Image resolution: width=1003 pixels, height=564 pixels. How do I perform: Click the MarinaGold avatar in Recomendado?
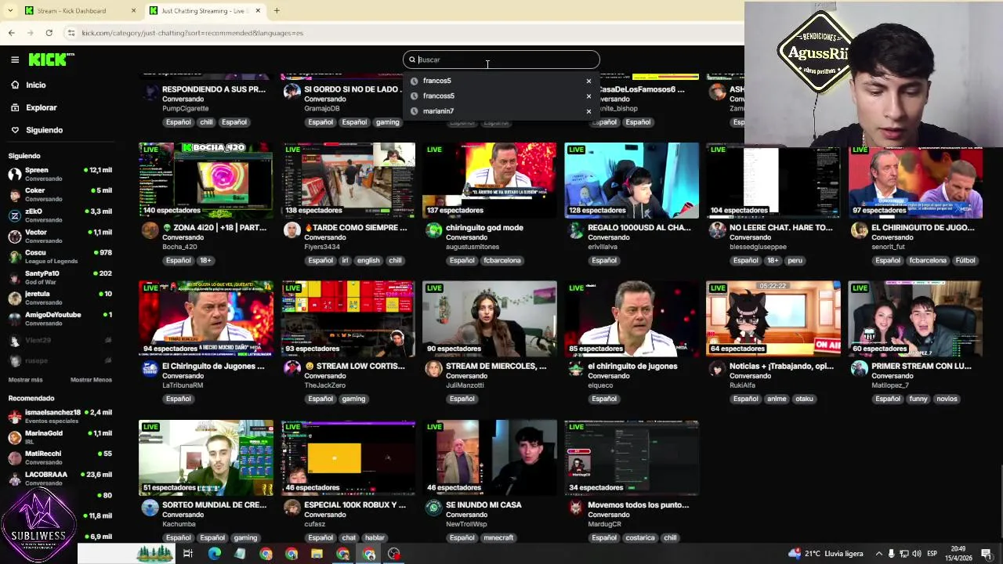[x=15, y=437]
